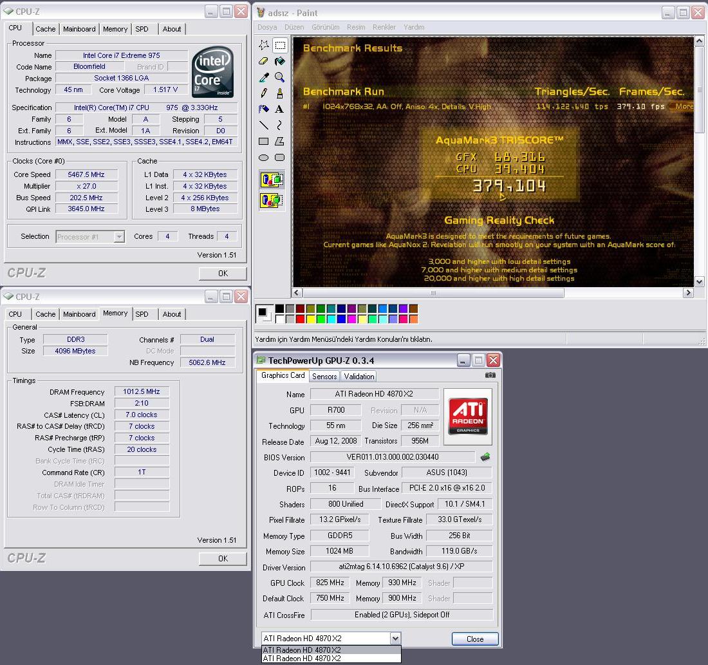This screenshot has height=665, width=708.
Task: Click the GPU Clock 825 MHz field
Action: [330, 583]
